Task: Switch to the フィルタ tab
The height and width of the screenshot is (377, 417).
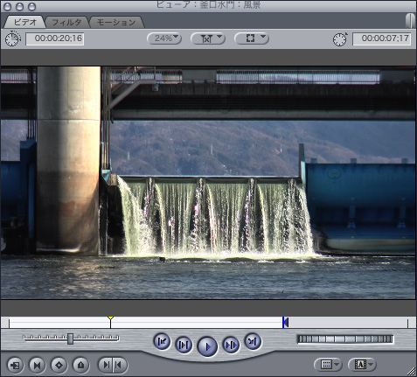Action: [x=66, y=23]
